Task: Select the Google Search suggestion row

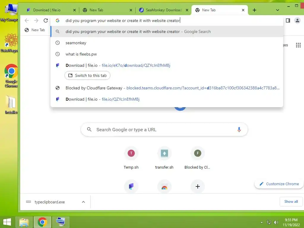Action: pos(167,31)
